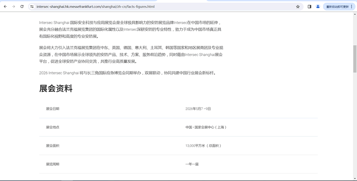Click the 展会日期 row label
This screenshot has height=181, width=357.
point(53,109)
